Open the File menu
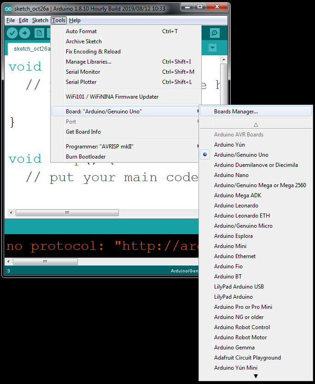The height and width of the screenshot is (384, 315). click(x=11, y=20)
